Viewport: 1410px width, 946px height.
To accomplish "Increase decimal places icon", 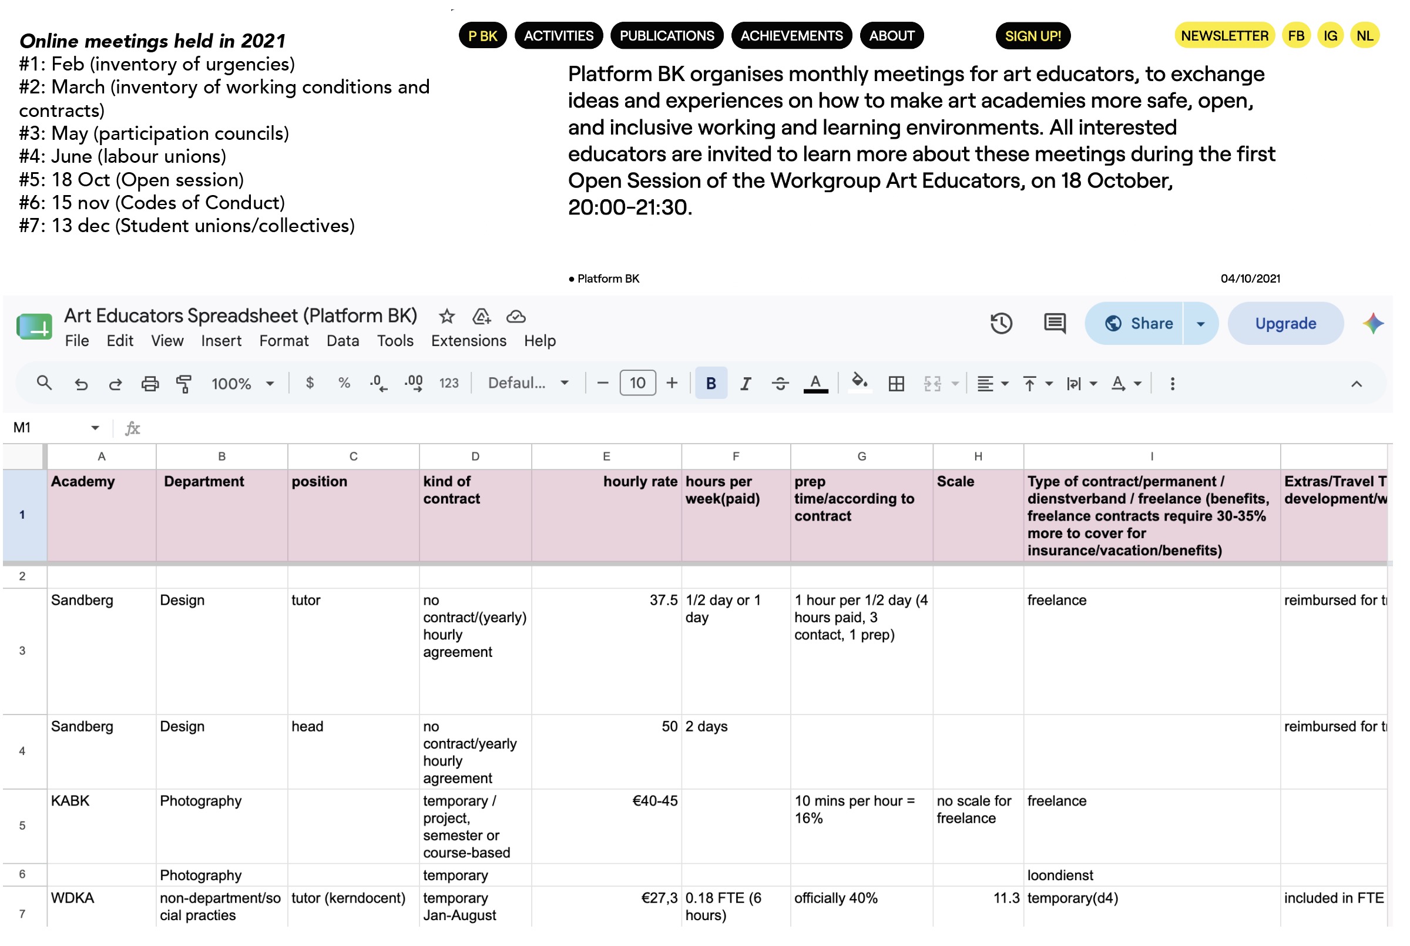I will click(x=414, y=384).
